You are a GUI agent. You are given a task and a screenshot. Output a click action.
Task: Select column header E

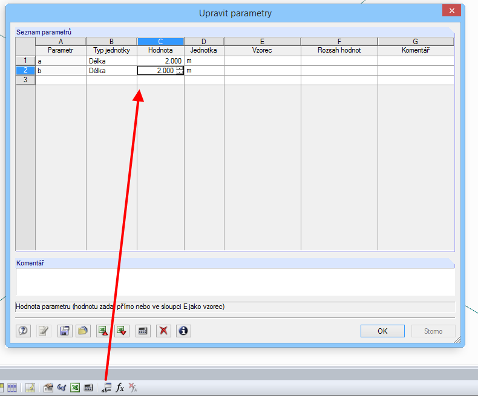coord(262,42)
